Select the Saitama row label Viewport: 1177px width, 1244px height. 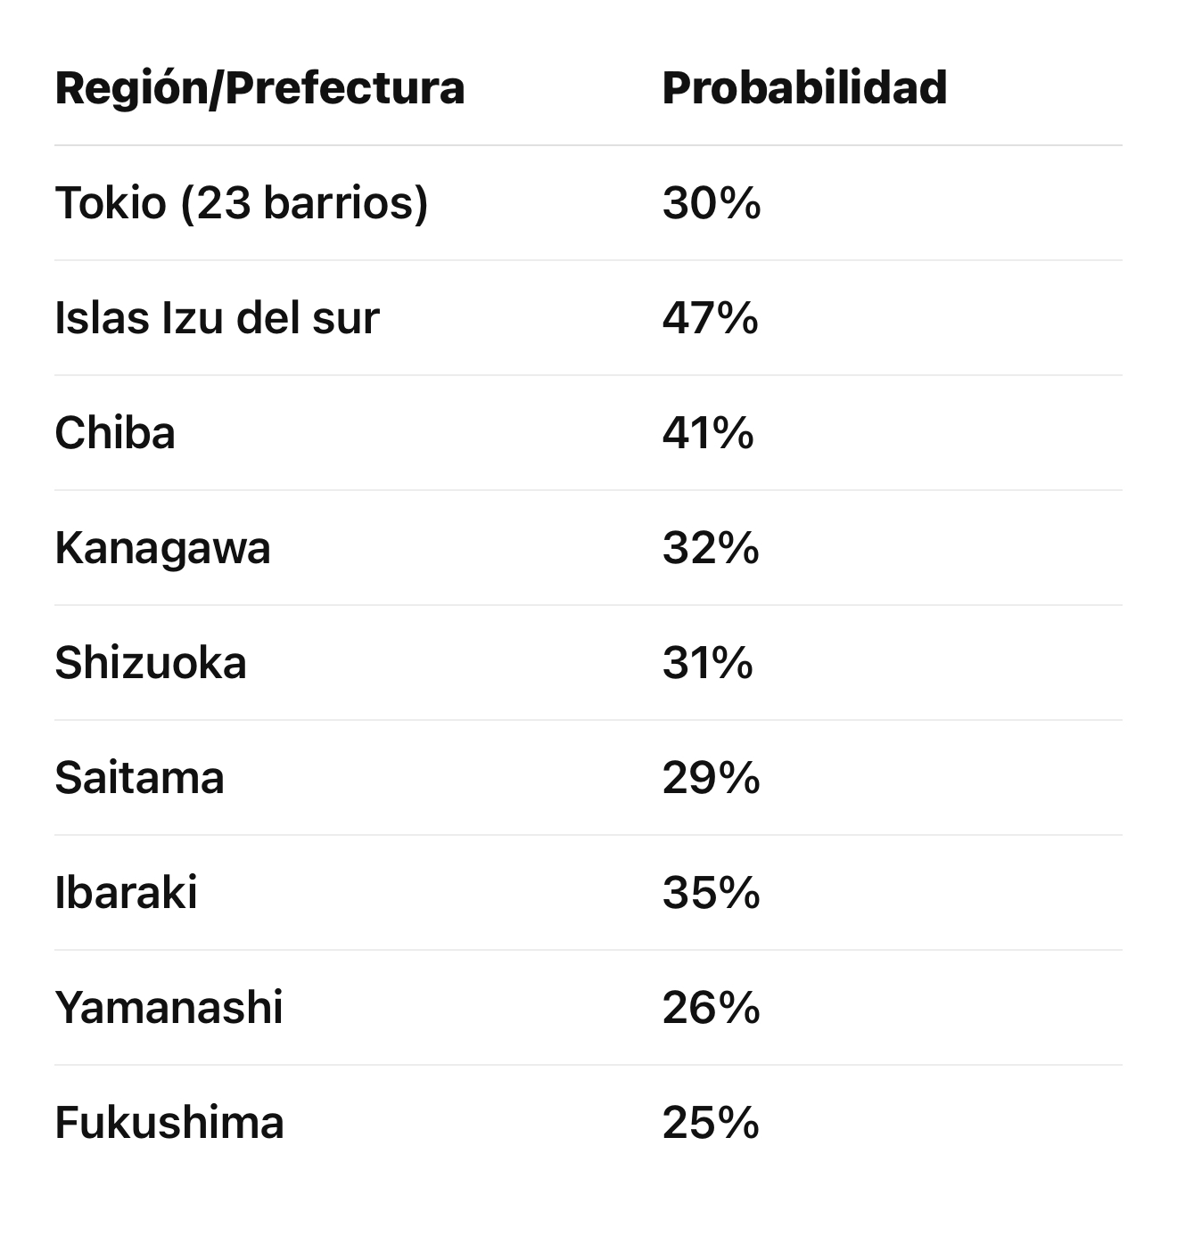click(x=139, y=778)
